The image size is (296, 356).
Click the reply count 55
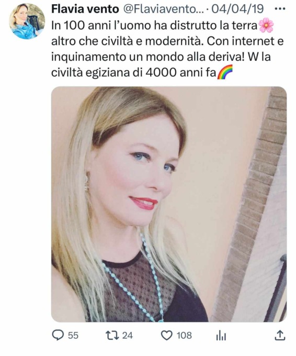tap(73, 336)
